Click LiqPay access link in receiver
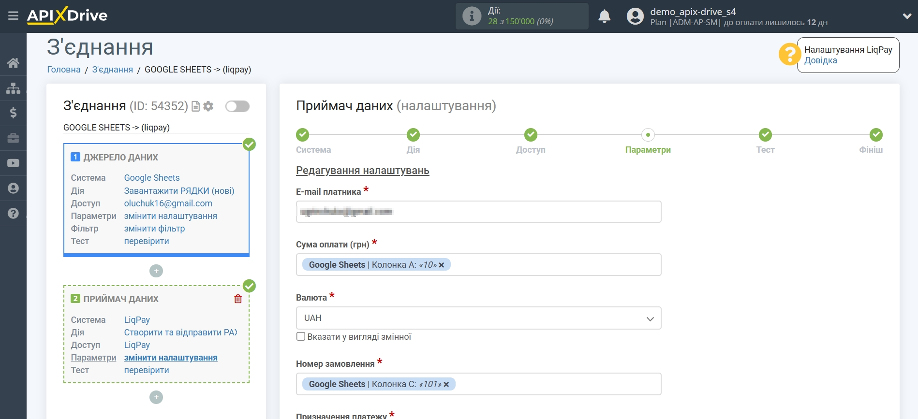The image size is (918, 419). point(137,345)
